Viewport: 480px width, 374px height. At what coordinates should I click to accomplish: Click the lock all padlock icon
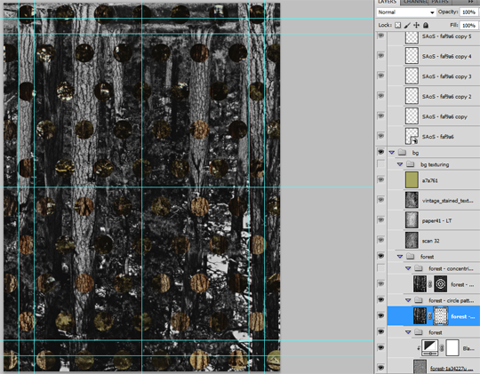[x=426, y=25]
